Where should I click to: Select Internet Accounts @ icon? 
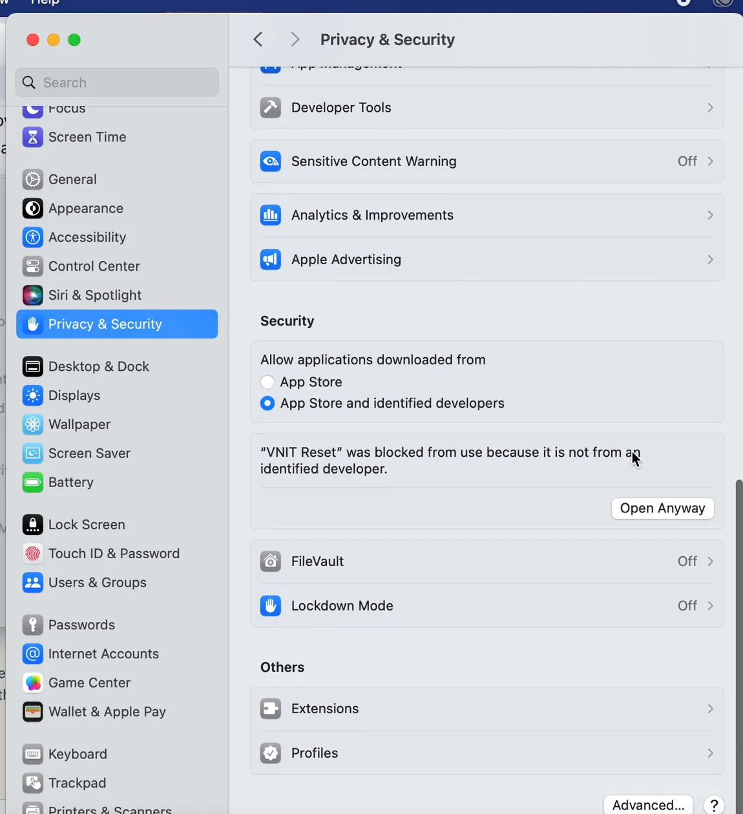pyautogui.click(x=32, y=654)
